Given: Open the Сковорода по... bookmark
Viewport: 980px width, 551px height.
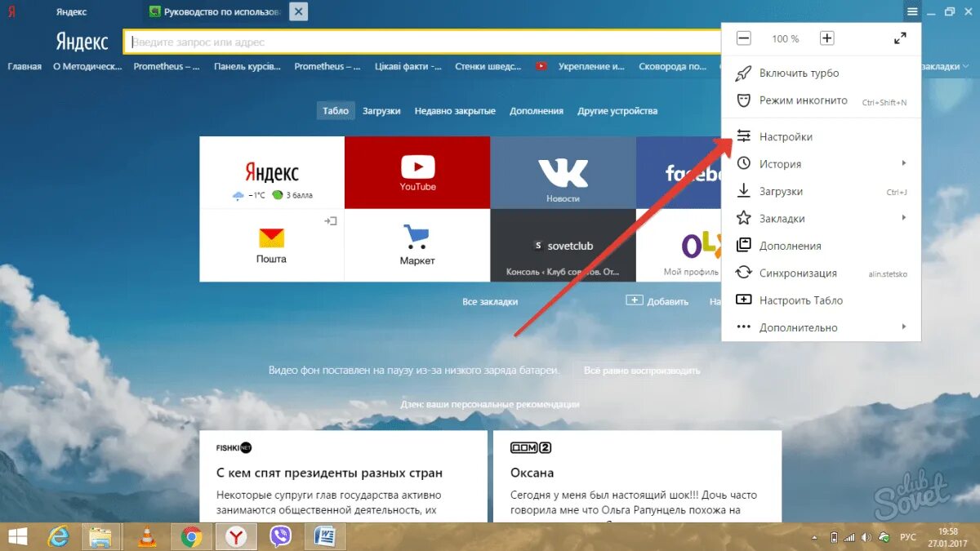Looking at the screenshot, I should (673, 67).
